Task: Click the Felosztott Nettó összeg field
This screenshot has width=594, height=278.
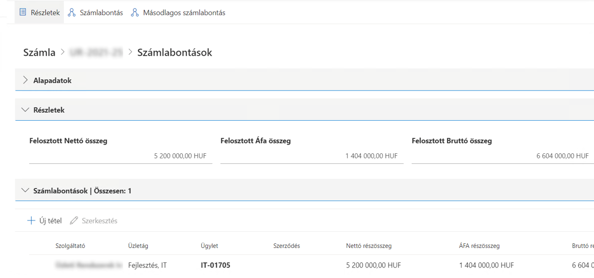Action: click(x=120, y=156)
